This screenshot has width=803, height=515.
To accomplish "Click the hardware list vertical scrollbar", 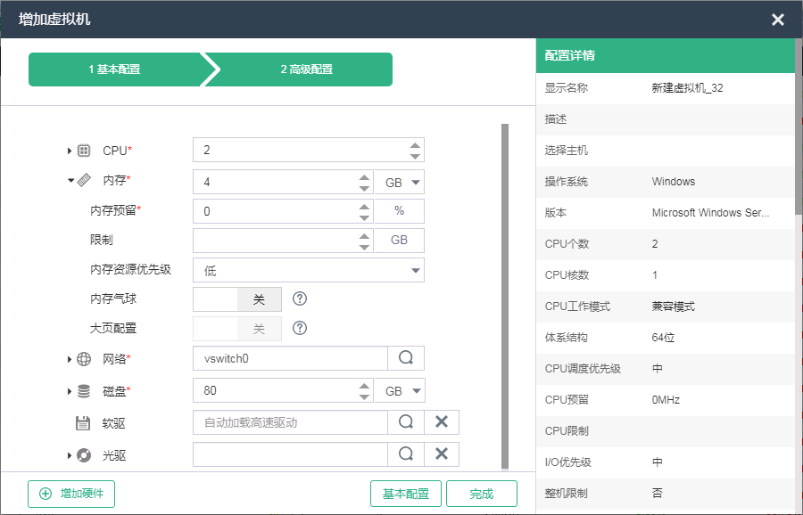I will (x=505, y=294).
